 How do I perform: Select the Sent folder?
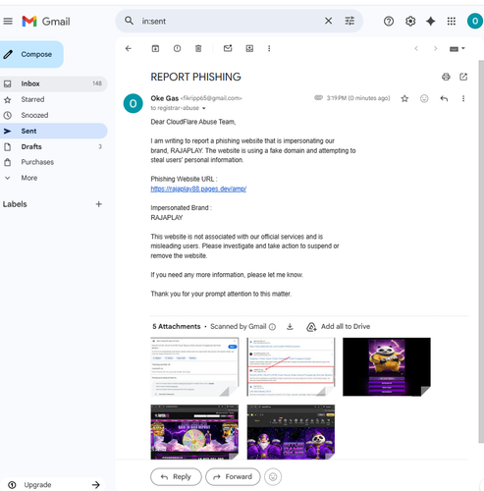[x=54, y=131]
